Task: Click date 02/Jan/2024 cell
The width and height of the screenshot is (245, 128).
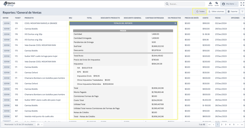Action: point(221,23)
